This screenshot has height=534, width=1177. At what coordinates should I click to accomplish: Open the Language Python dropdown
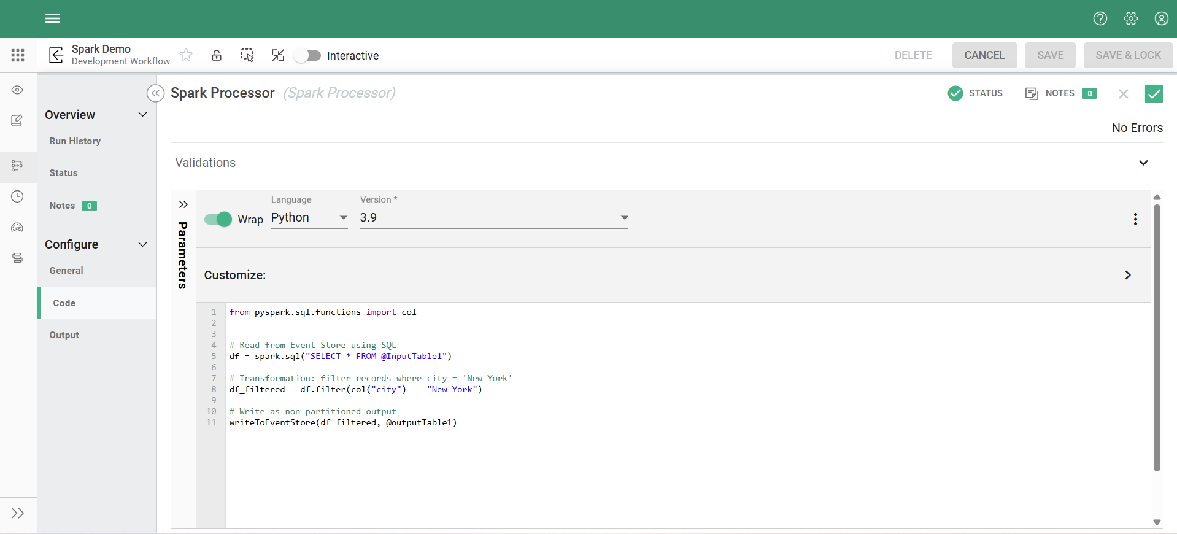point(309,218)
